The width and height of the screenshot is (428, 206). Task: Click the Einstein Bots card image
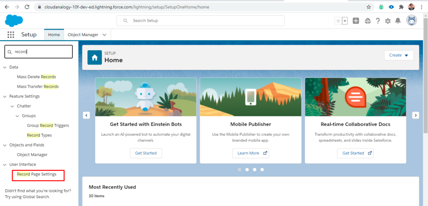[x=146, y=97]
